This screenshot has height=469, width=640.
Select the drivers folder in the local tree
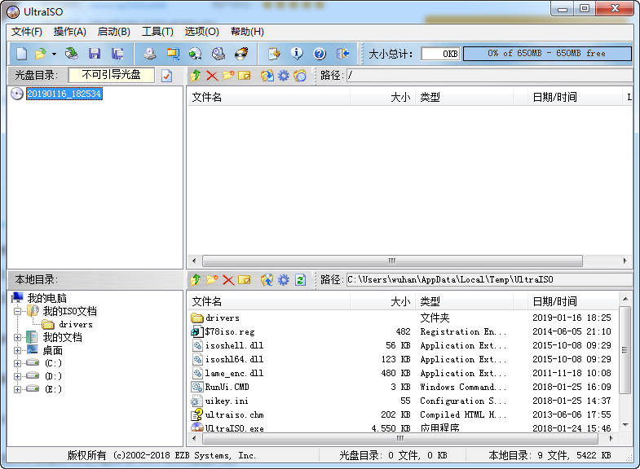click(76, 324)
